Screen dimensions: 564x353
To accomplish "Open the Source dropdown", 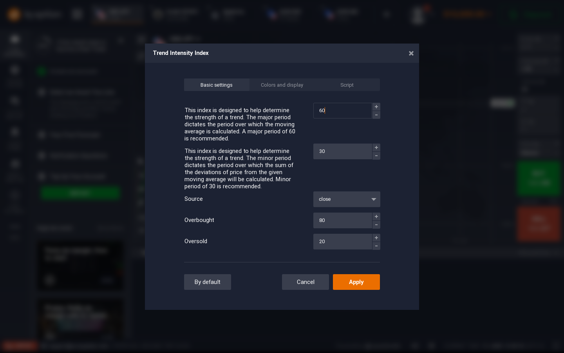I will tap(347, 199).
